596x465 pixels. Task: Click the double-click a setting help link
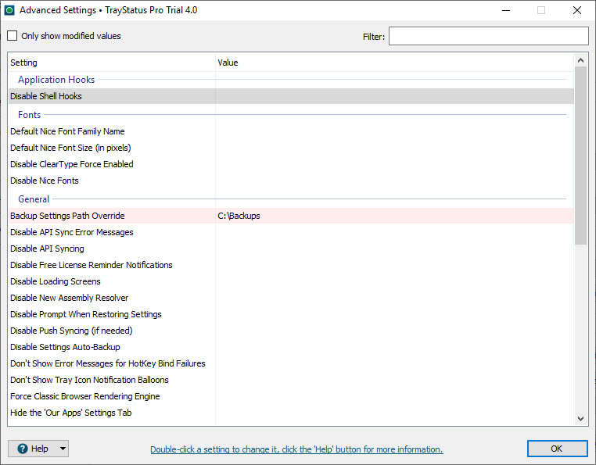pyautogui.click(x=296, y=449)
